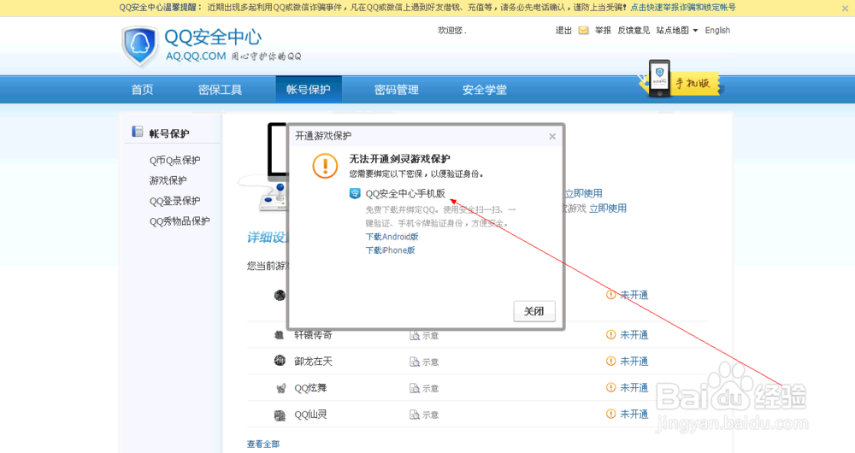Click the orange warning icon in dialog
855x453 pixels.
pyautogui.click(x=325, y=165)
